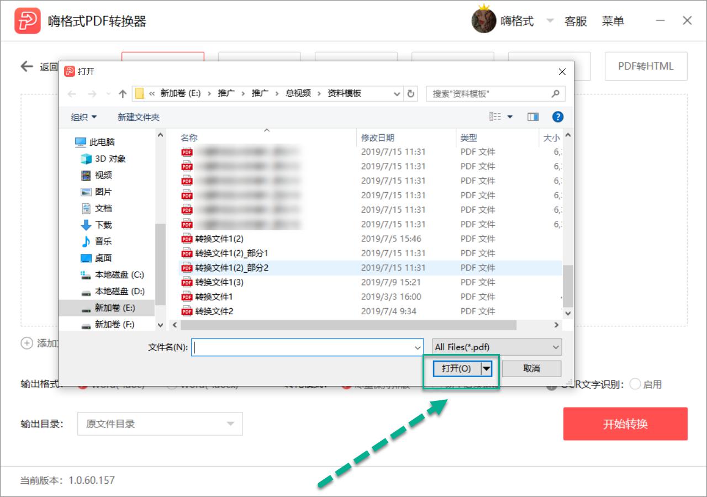The height and width of the screenshot is (497, 707).
Task: Open the 菜单 menu
Action: point(613,22)
